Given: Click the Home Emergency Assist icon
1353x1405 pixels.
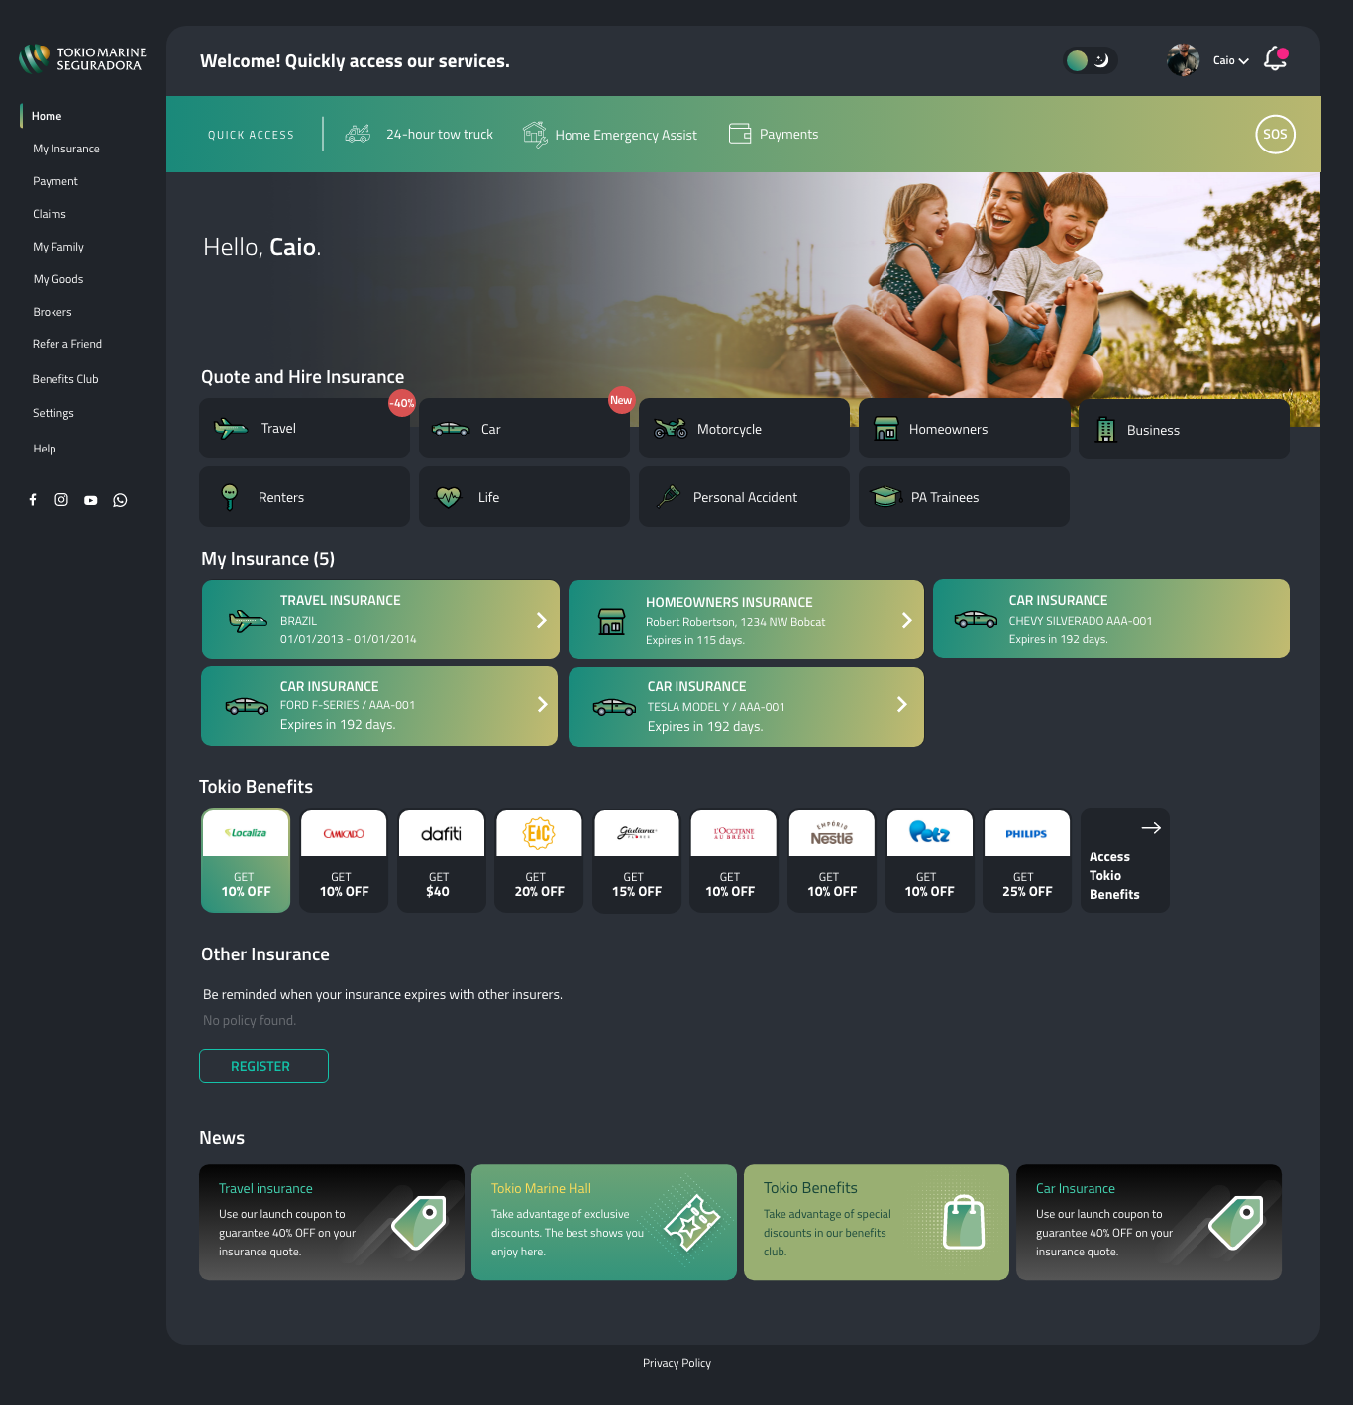Looking at the screenshot, I should click(x=535, y=134).
